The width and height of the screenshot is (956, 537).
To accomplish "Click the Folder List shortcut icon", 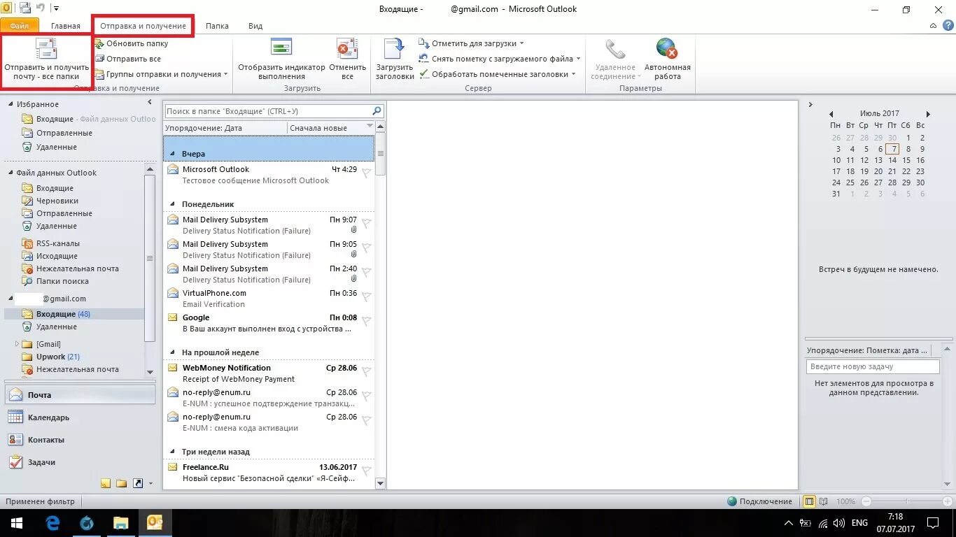I will pos(122,483).
